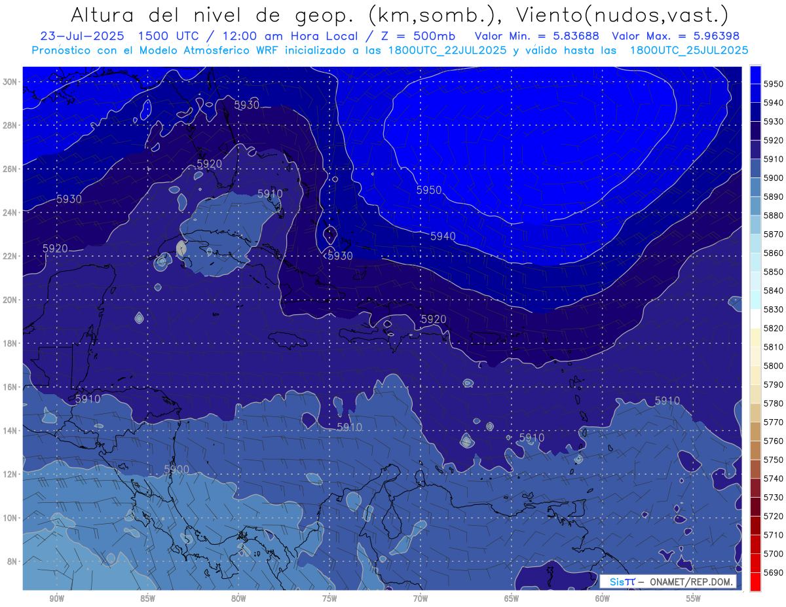Click the map title "Altura del nivel de geop."
This screenshot has height=607, width=786.
point(211,14)
